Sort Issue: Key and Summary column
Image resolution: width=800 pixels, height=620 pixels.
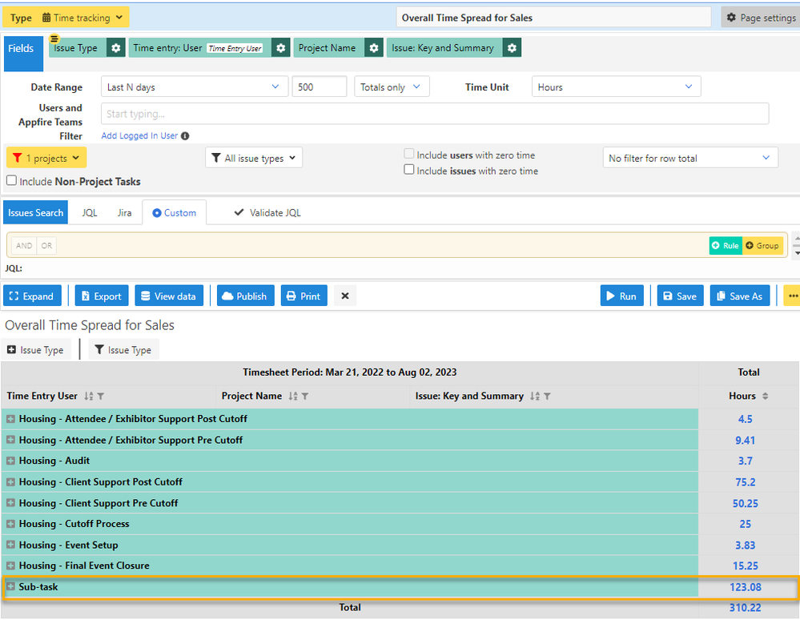(x=535, y=396)
